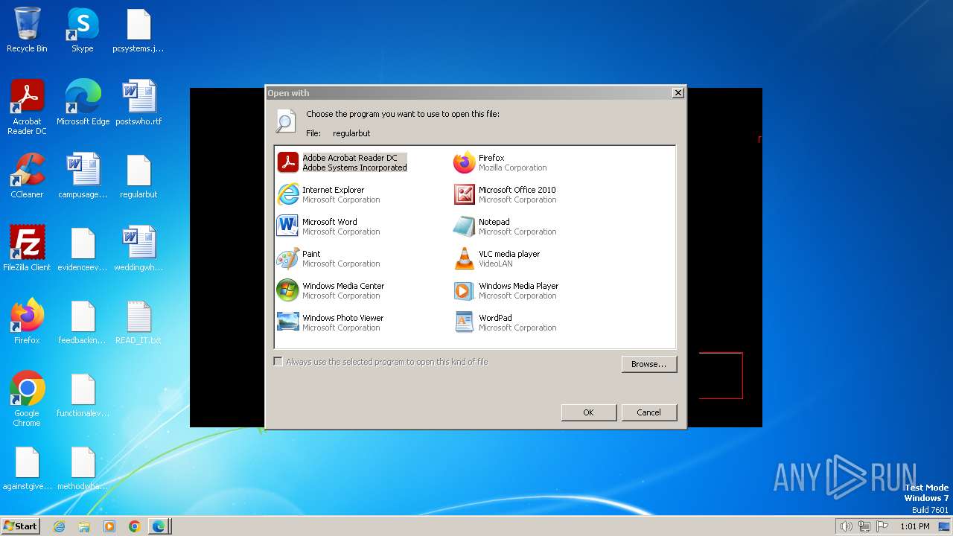Viewport: 953px width, 536px height.
Task: Select Firefox desktop shortcut
Action: (x=27, y=322)
